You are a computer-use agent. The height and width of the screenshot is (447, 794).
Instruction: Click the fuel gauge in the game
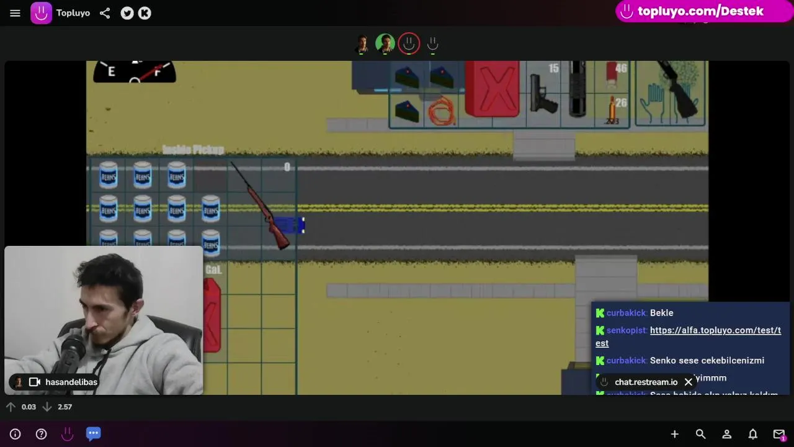[x=135, y=71]
